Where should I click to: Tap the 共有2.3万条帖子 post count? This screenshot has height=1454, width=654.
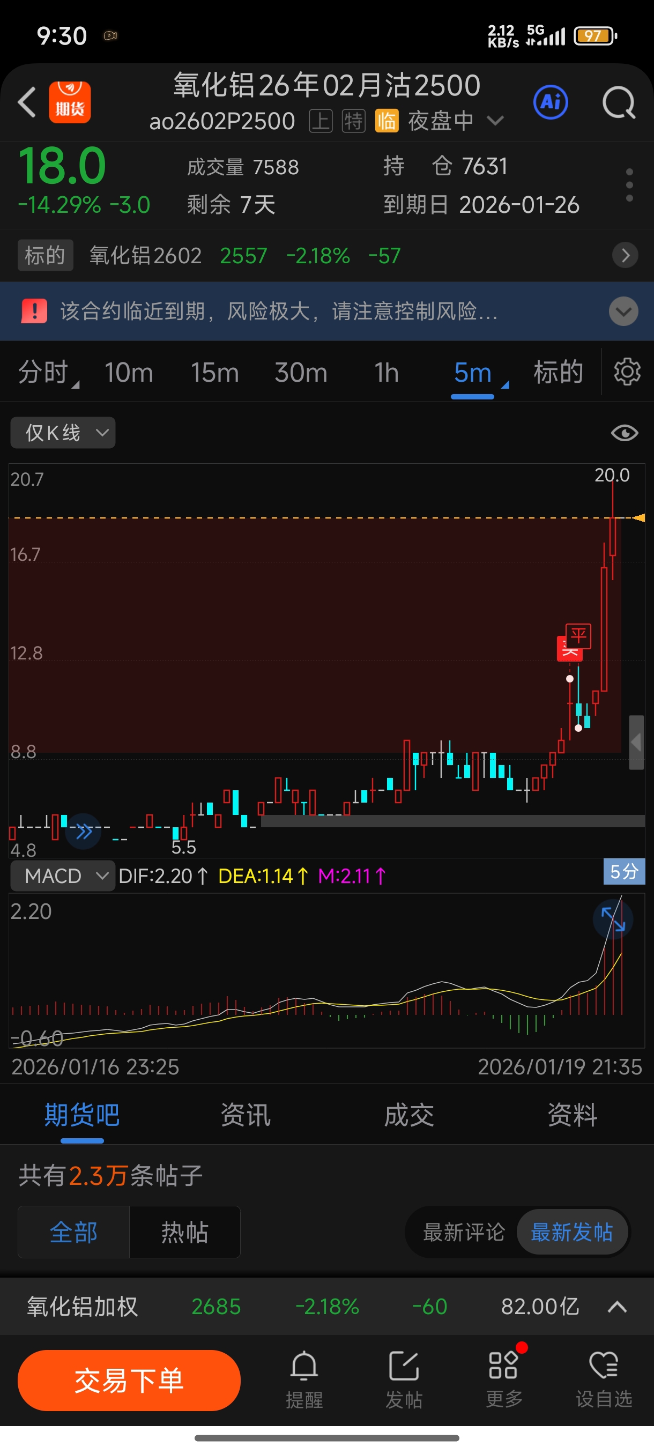point(110,1176)
